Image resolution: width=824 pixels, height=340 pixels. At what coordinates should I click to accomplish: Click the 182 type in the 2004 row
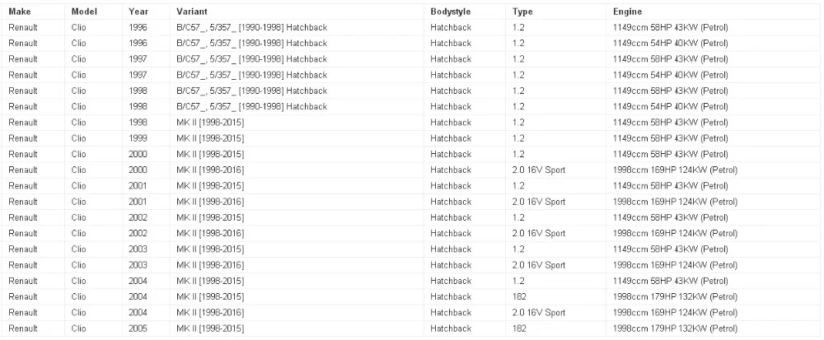(x=519, y=296)
